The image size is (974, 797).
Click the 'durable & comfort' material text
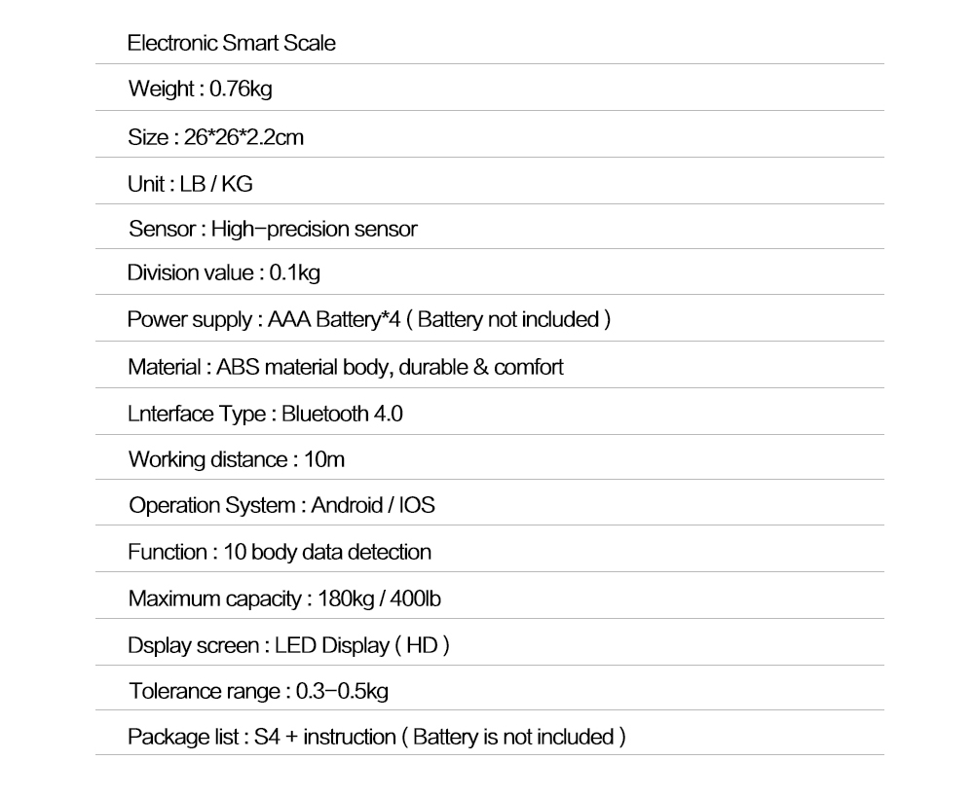pos(481,367)
